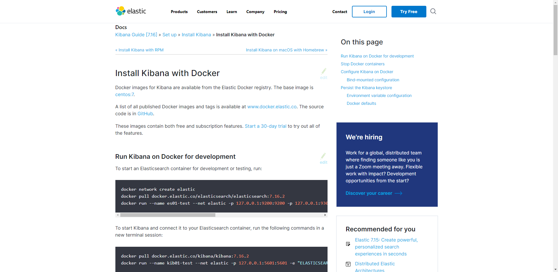The width and height of the screenshot is (558, 272).
Task: Open the www.docker.elastic.co link
Action: pos(272,107)
